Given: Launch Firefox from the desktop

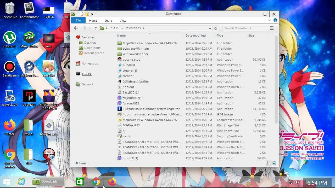Looking at the screenshot, I should pyautogui.click(x=9, y=127).
